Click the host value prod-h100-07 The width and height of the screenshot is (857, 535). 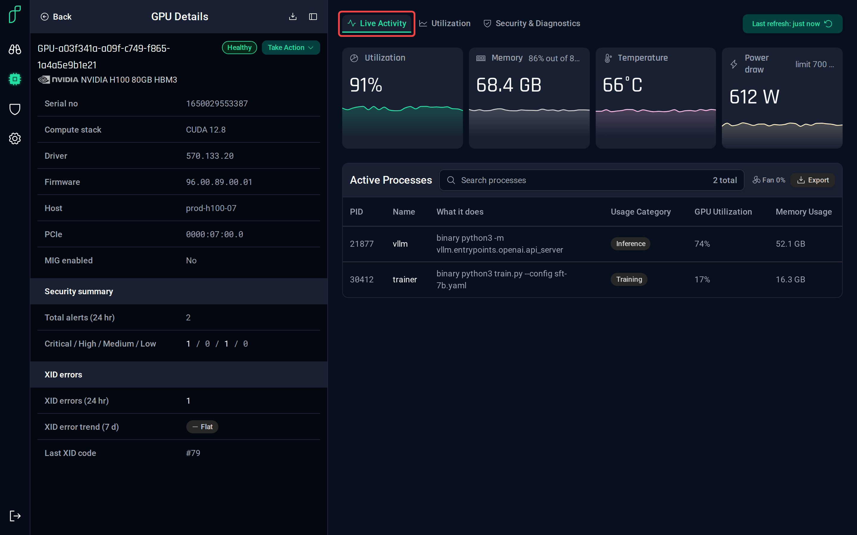click(211, 208)
